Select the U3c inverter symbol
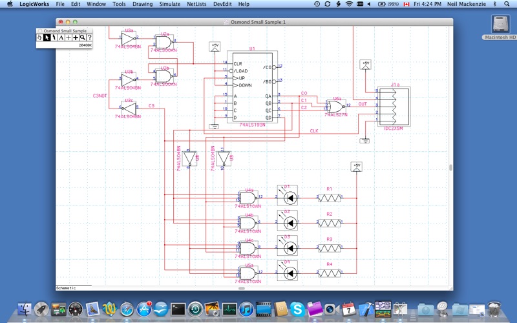 129,108
